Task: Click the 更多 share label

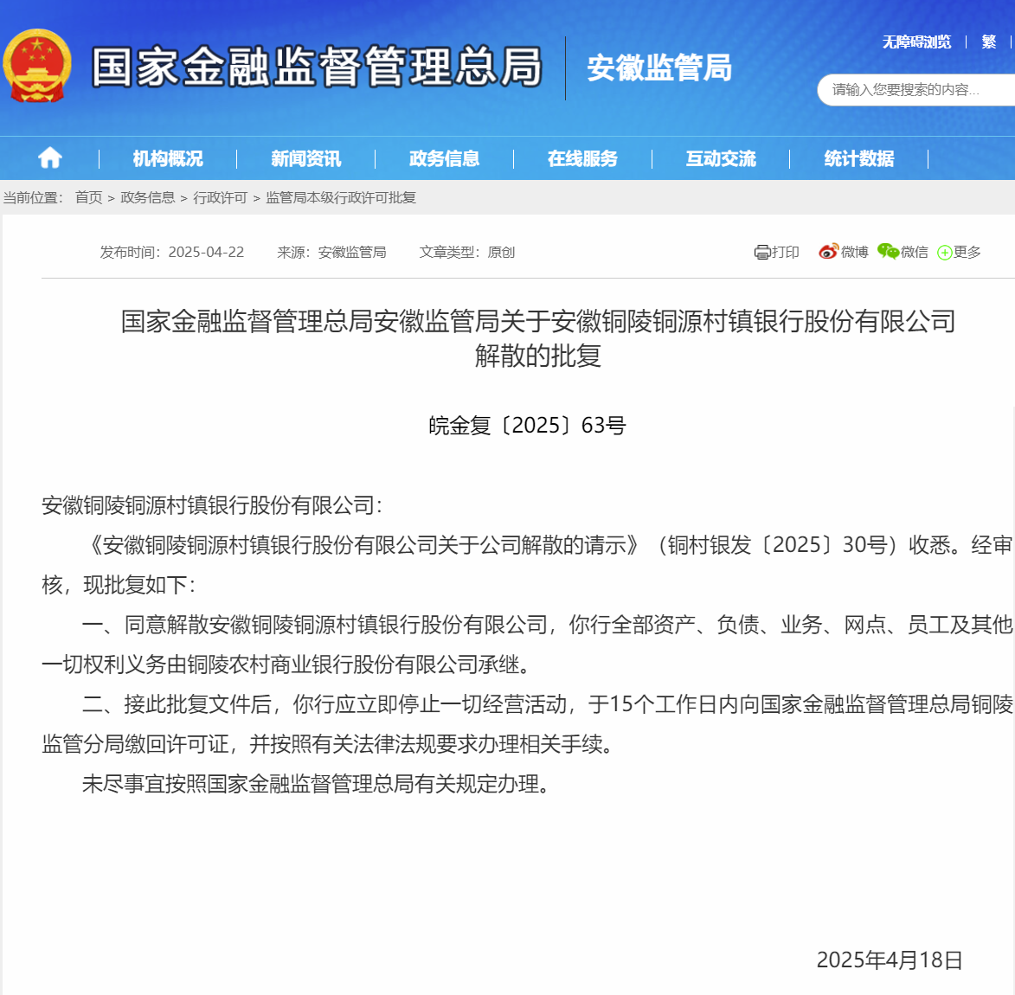Action: point(967,252)
